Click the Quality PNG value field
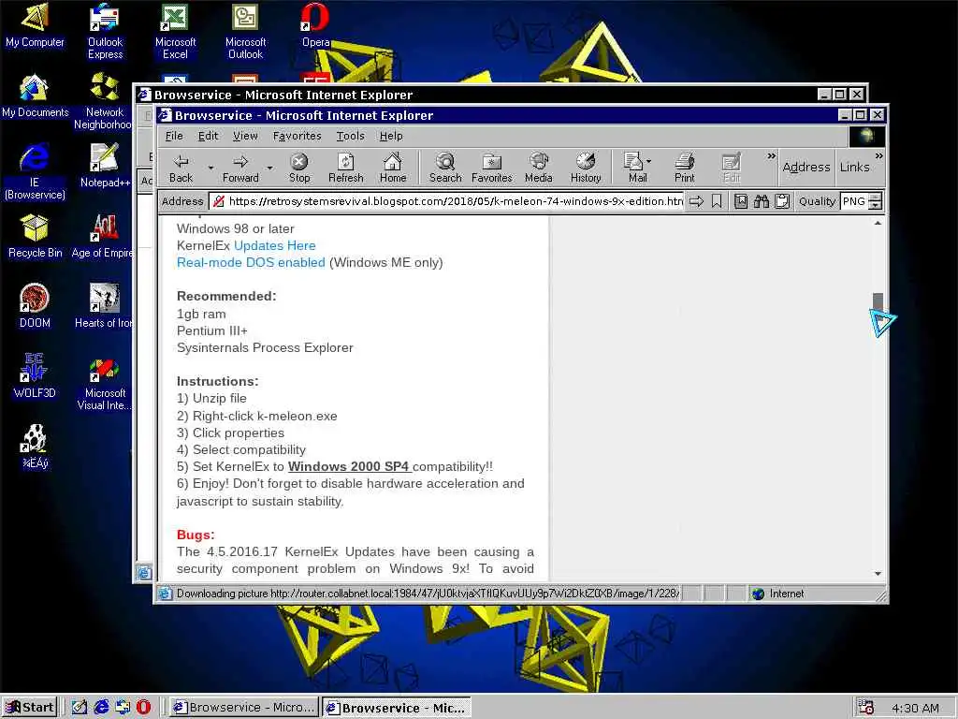This screenshot has height=719, width=958. 853,201
